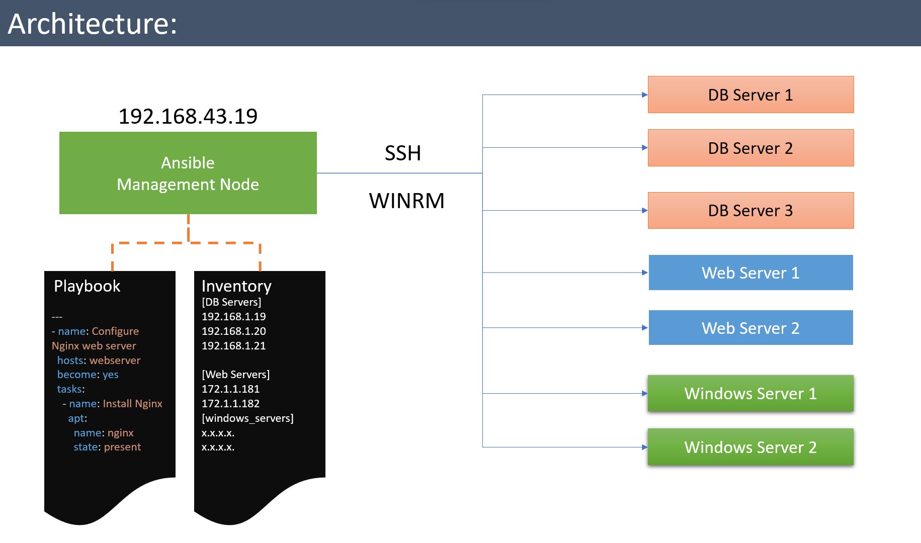Select the DB Server 1 box
921x543 pixels.
[x=750, y=95]
